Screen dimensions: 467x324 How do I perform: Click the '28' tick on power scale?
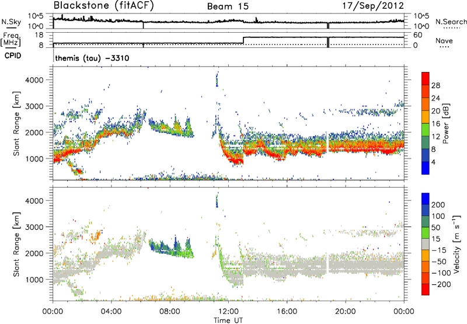pyautogui.click(x=435, y=85)
